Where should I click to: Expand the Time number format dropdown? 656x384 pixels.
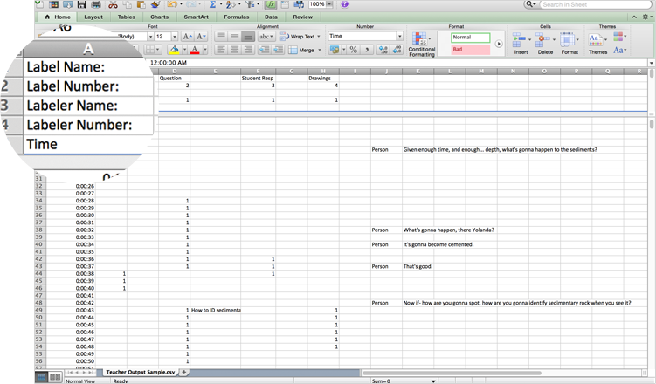(400, 37)
